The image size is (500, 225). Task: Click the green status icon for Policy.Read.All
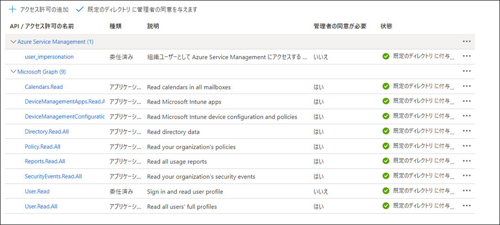pos(386,146)
